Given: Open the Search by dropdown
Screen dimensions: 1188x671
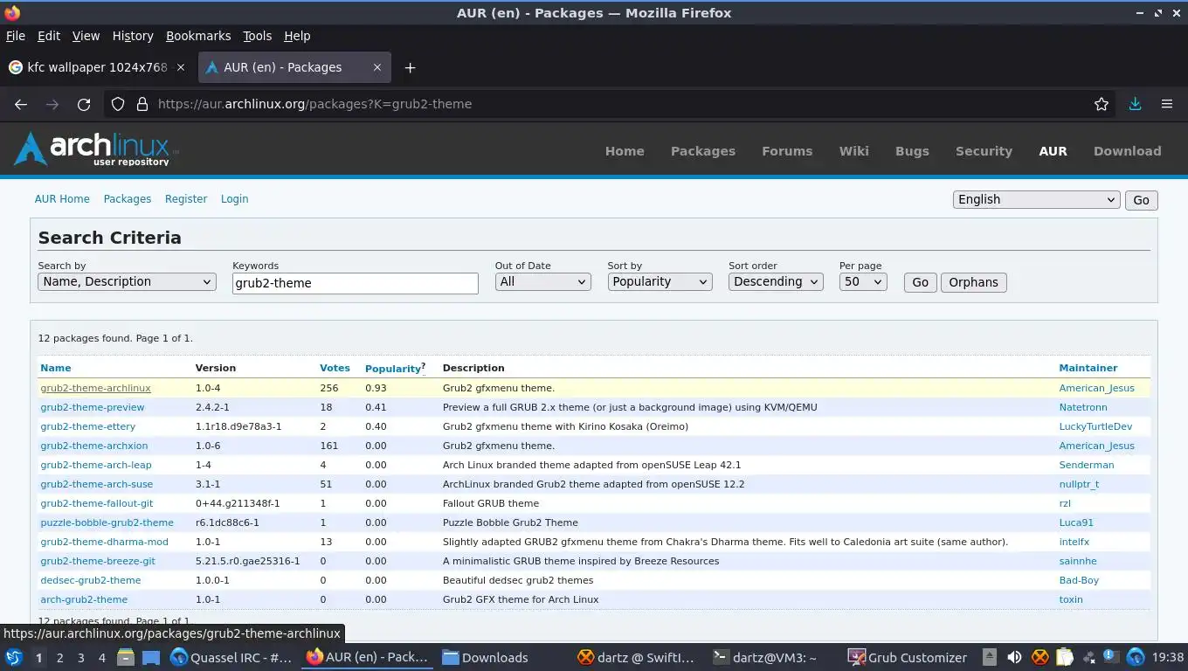Looking at the screenshot, I should pyautogui.click(x=127, y=281).
